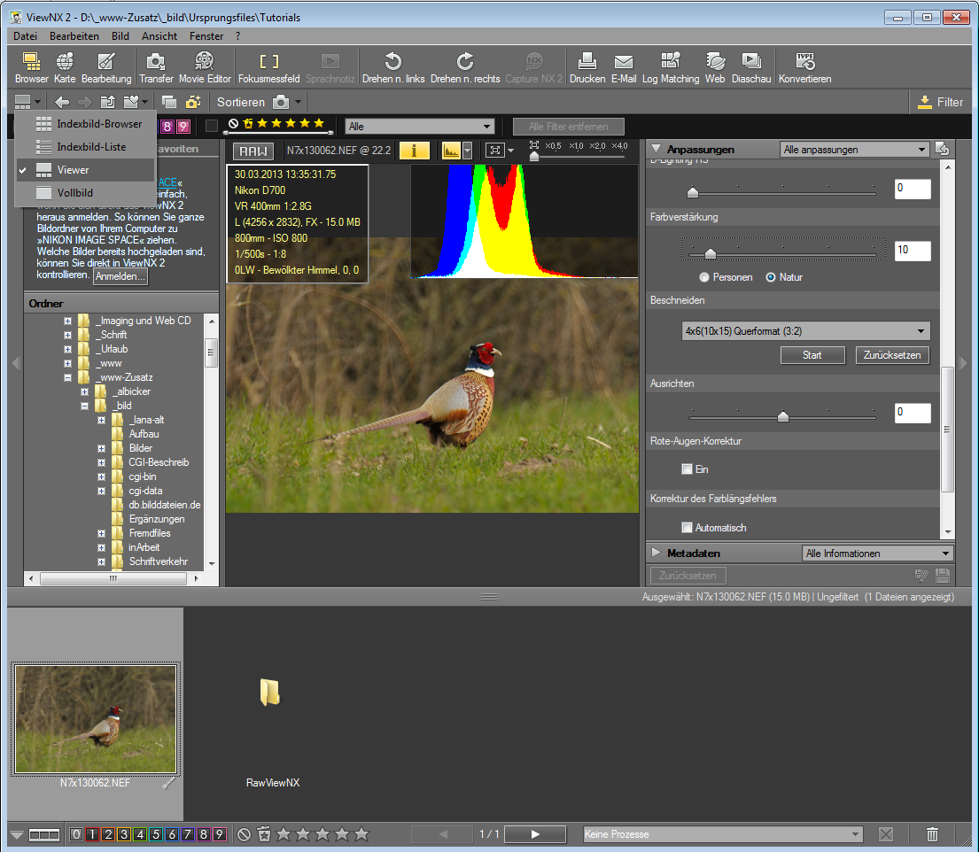Image resolution: width=979 pixels, height=852 pixels.
Task: Open the Beschneiden crop format dropdown
Action: (x=805, y=331)
